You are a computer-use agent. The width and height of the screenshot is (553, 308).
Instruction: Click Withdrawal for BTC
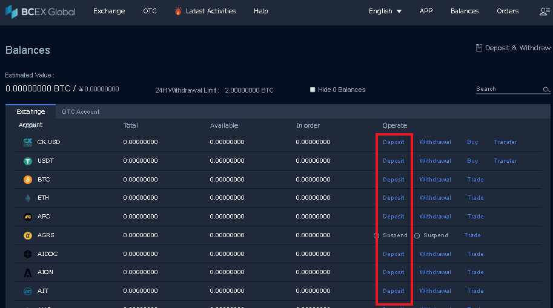pyautogui.click(x=435, y=179)
